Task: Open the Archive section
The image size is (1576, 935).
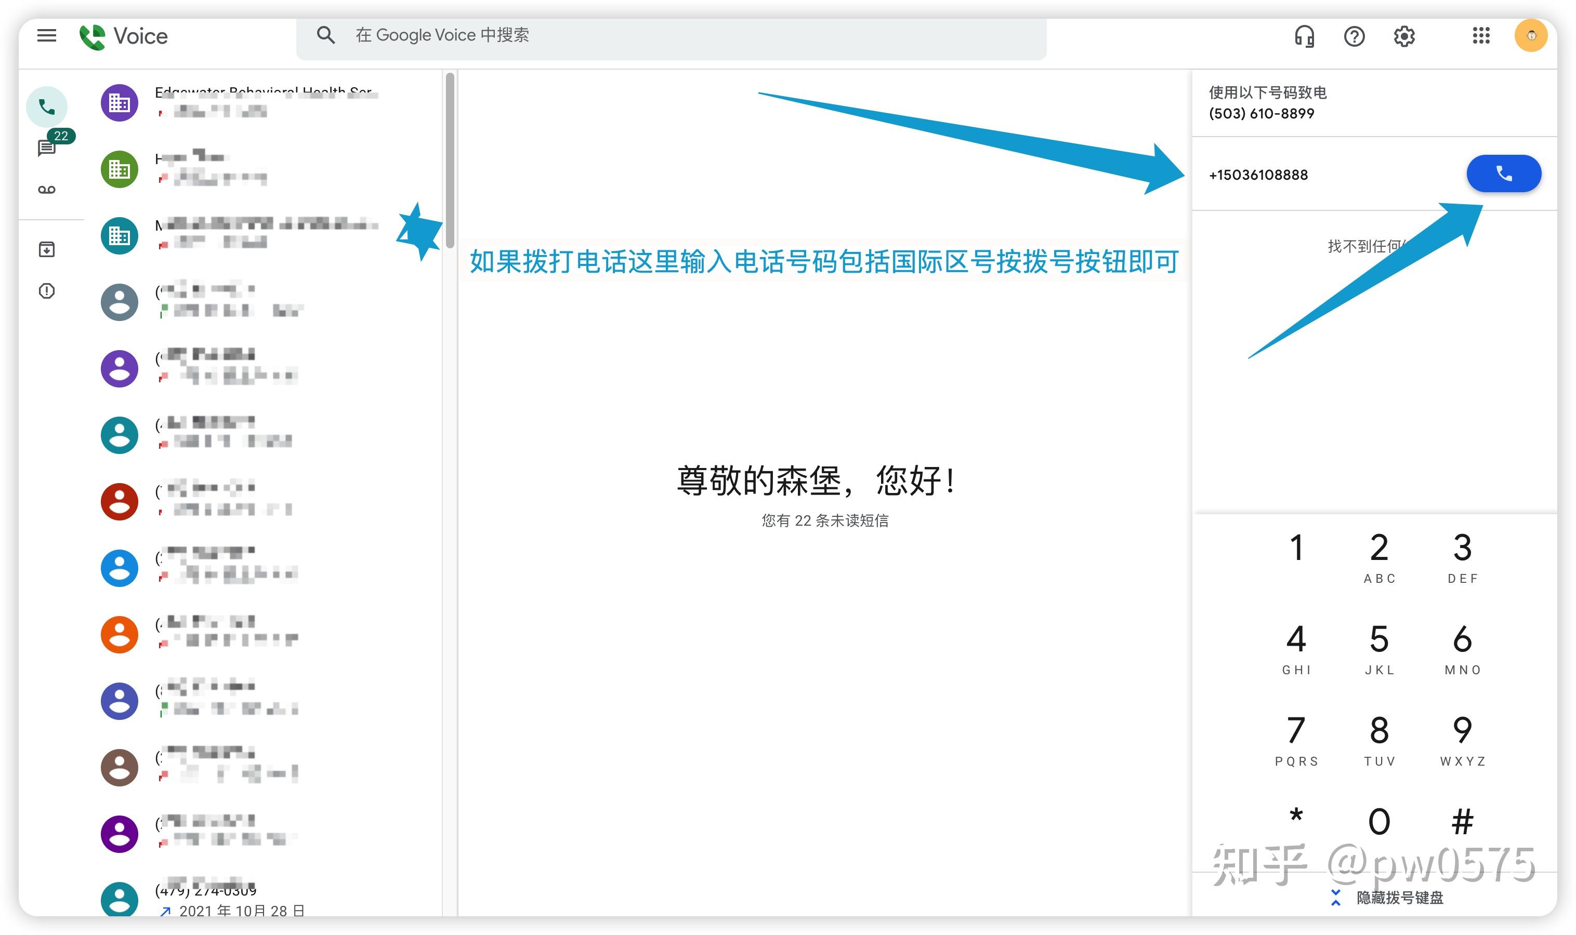Action: [47, 248]
